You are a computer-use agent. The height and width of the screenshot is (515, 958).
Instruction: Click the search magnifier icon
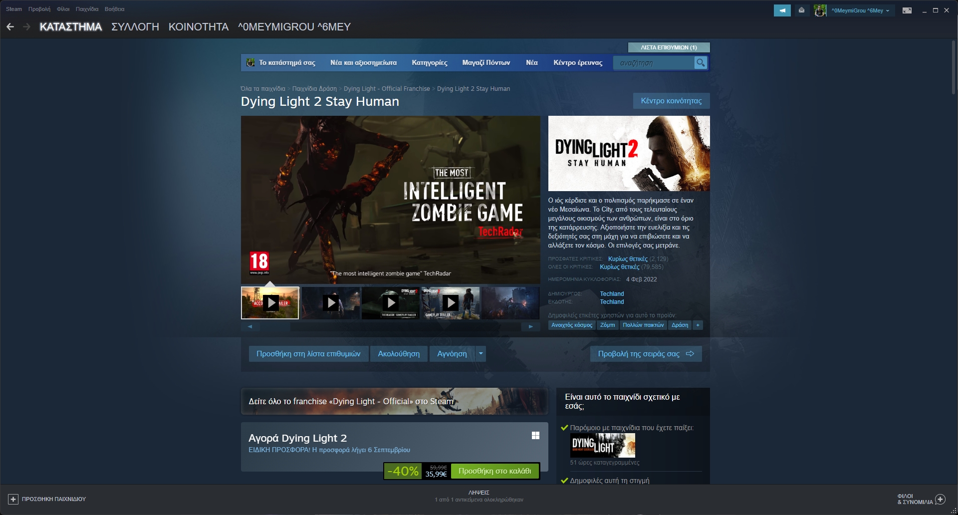tap(701, 62)
